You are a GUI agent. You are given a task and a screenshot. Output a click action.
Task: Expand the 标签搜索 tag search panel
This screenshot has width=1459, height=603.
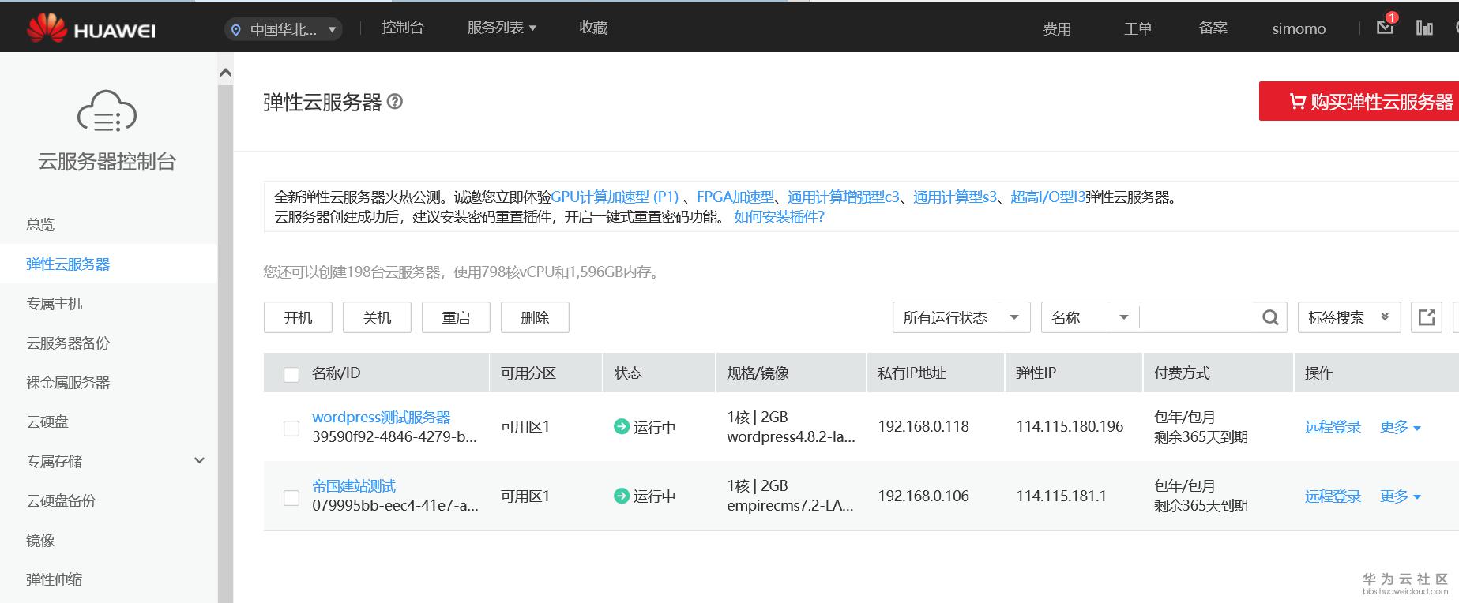pos(1348,317)
